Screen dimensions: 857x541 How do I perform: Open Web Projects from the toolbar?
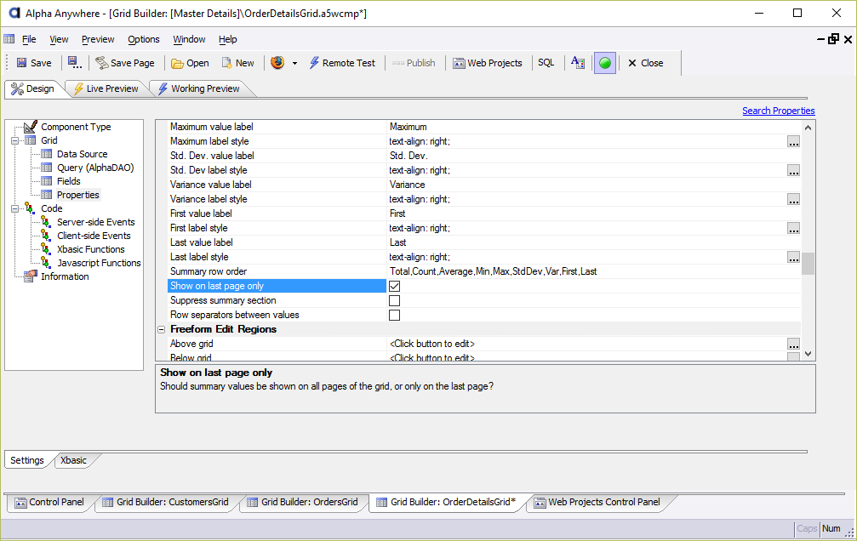tap(488, 63)
